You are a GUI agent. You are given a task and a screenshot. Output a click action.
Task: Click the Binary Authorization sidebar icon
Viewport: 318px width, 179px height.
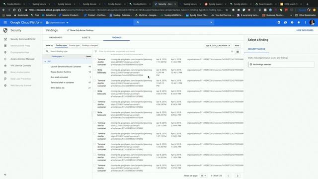5,72
